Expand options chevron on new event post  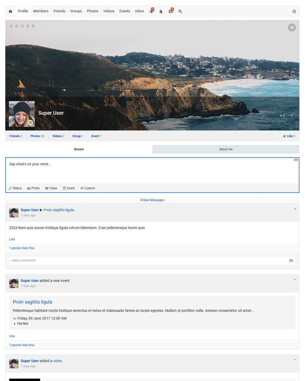[295, 280]
